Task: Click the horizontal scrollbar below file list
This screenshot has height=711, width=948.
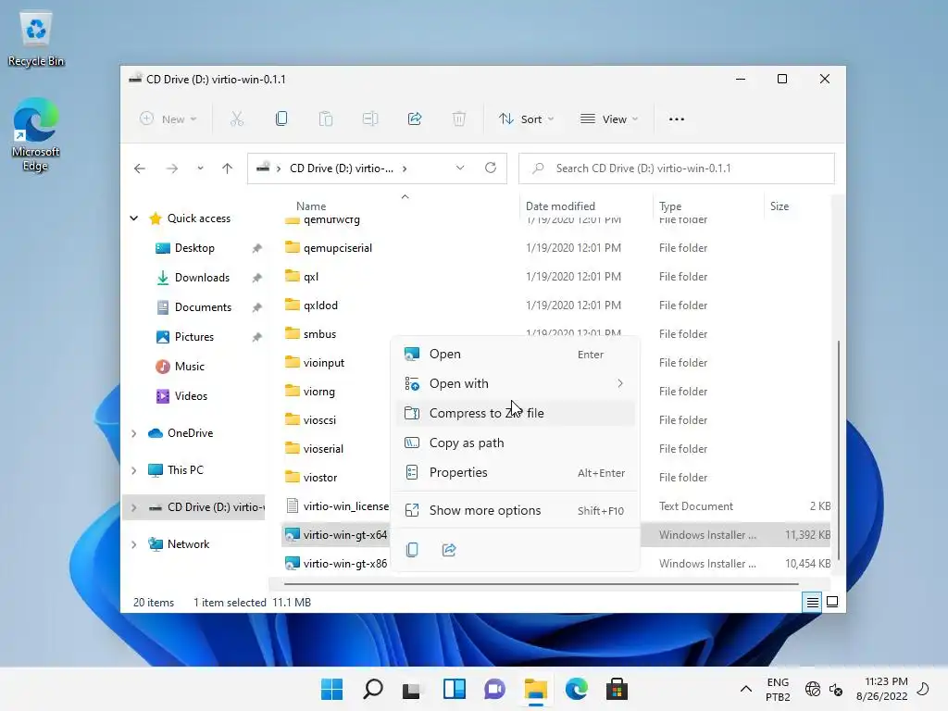Action: point(541,584)
